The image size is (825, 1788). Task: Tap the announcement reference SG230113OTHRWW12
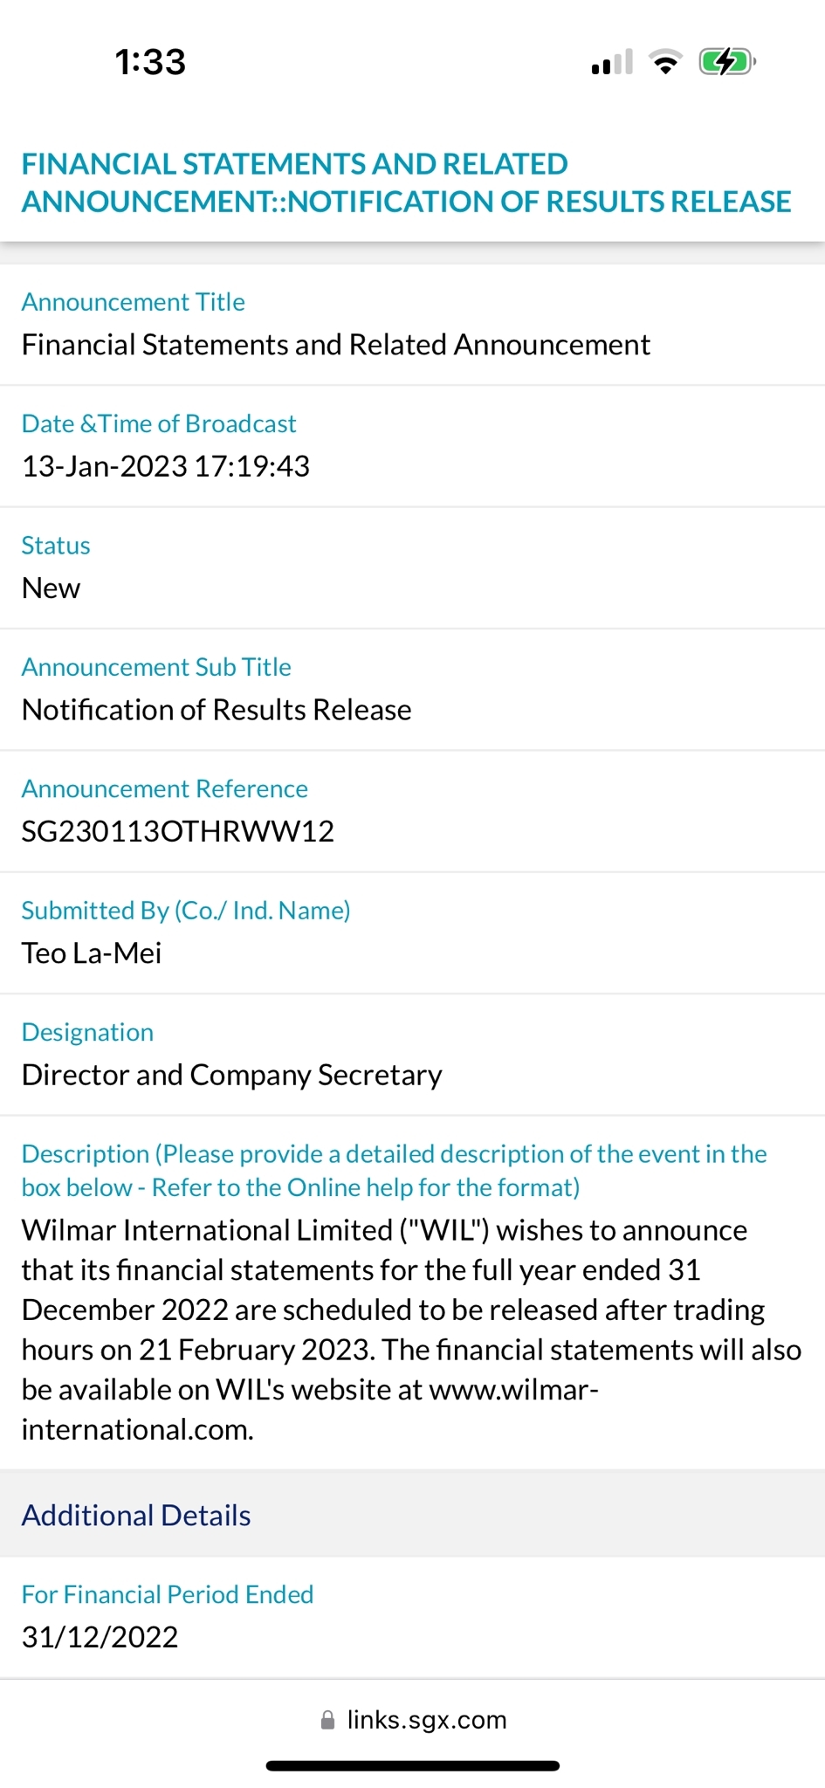pos(178,831)
